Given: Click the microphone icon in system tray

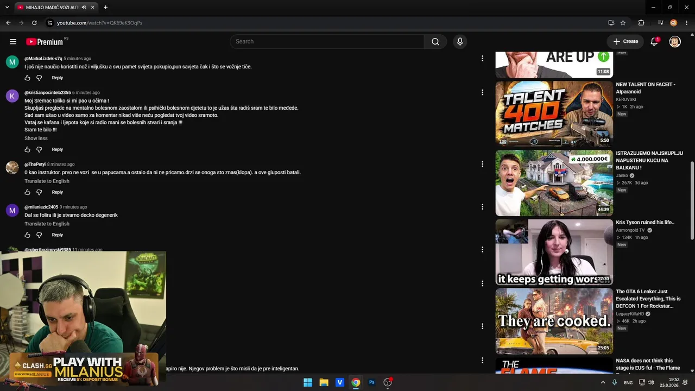Looking at the screenshot, I should pyautogui.click(x=615, y=382).
